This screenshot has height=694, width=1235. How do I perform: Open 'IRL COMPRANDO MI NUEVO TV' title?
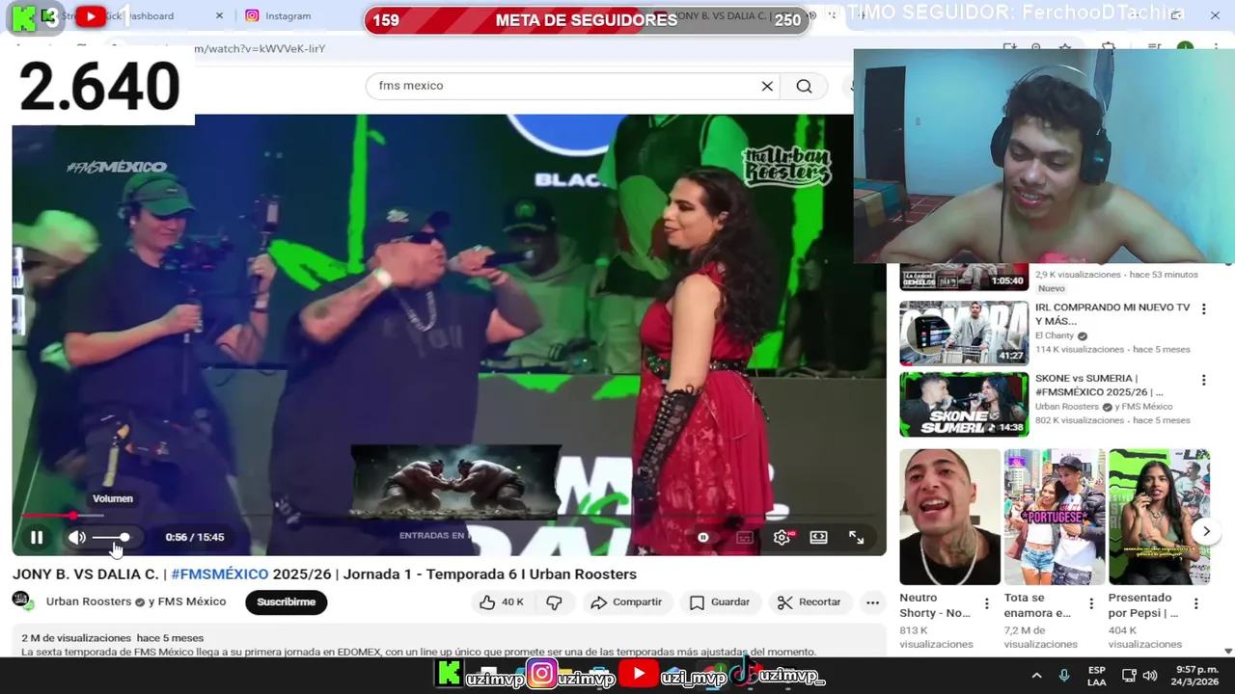pyautogui.click(x=1112, y=314)
